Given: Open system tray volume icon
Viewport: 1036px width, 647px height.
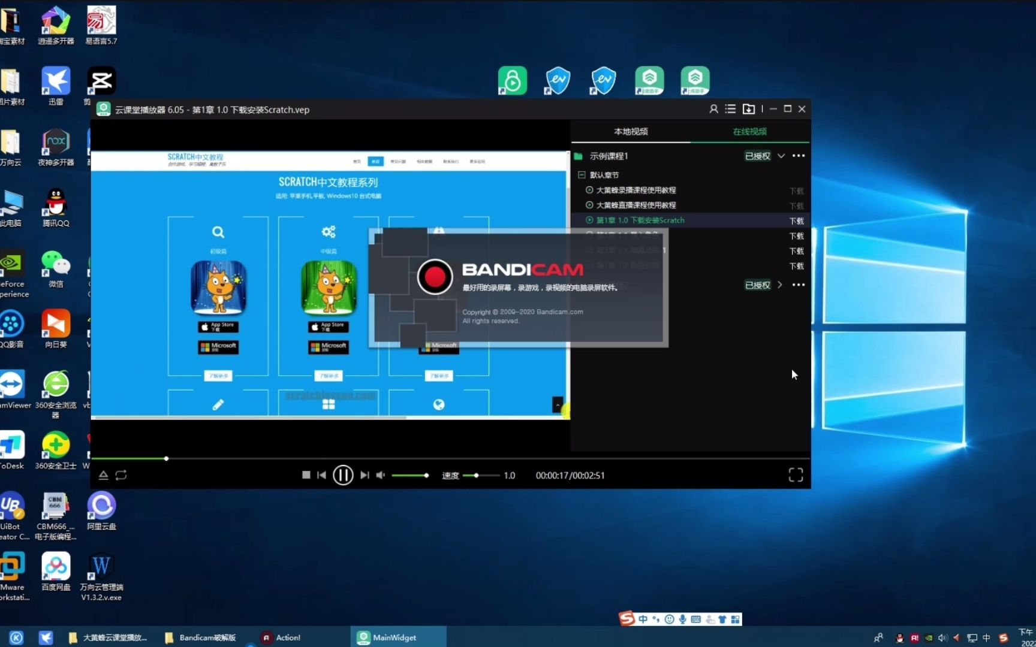Looking at the screenshot, I should pyautogui.click(x=942, y=637).
